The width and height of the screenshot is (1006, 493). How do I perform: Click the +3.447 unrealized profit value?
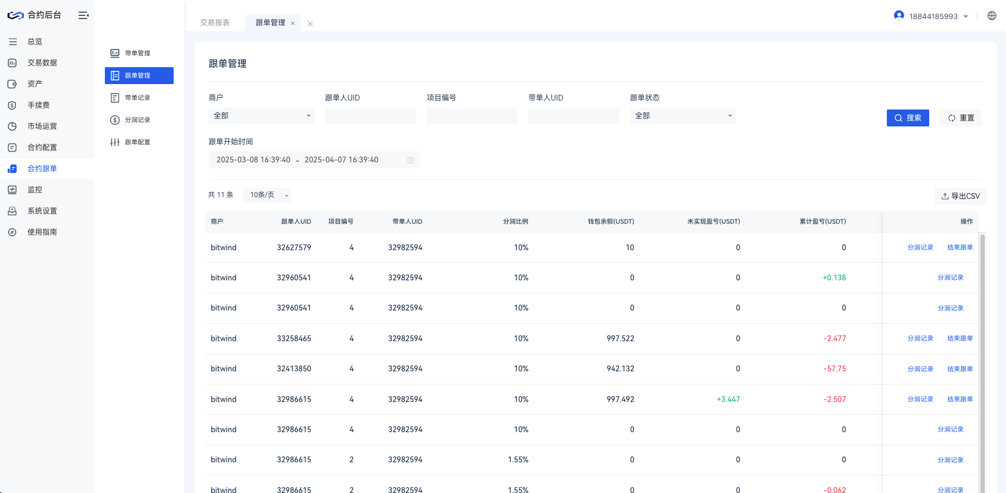click(x=729, y=399)
